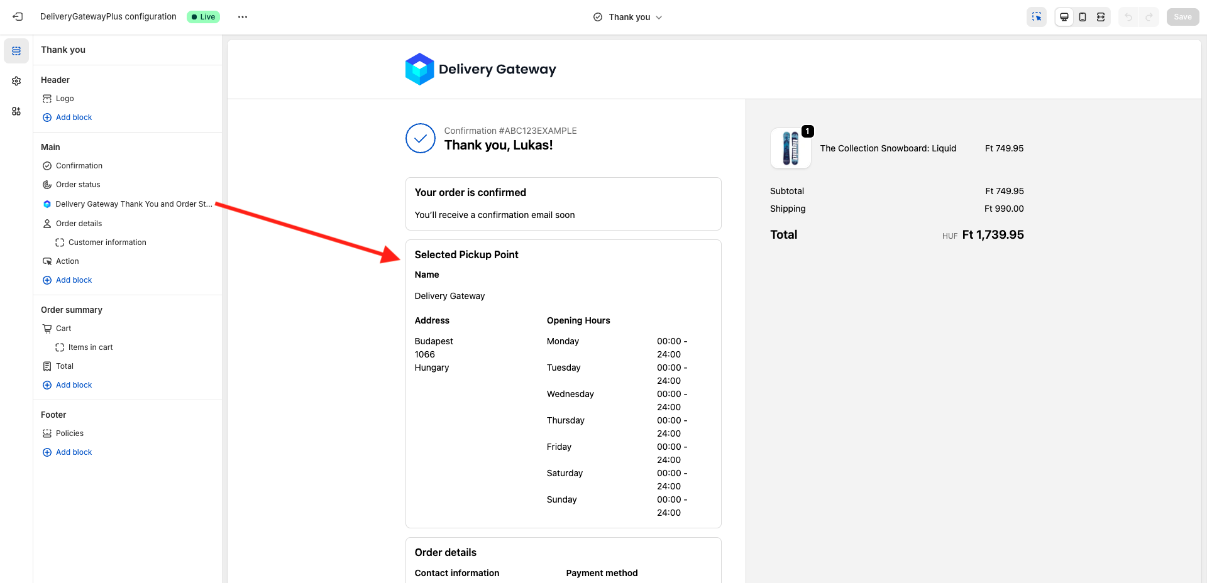Open the Thank you page dropdown
Viewport: 1207px width, 583px height.
pos(628,17)
